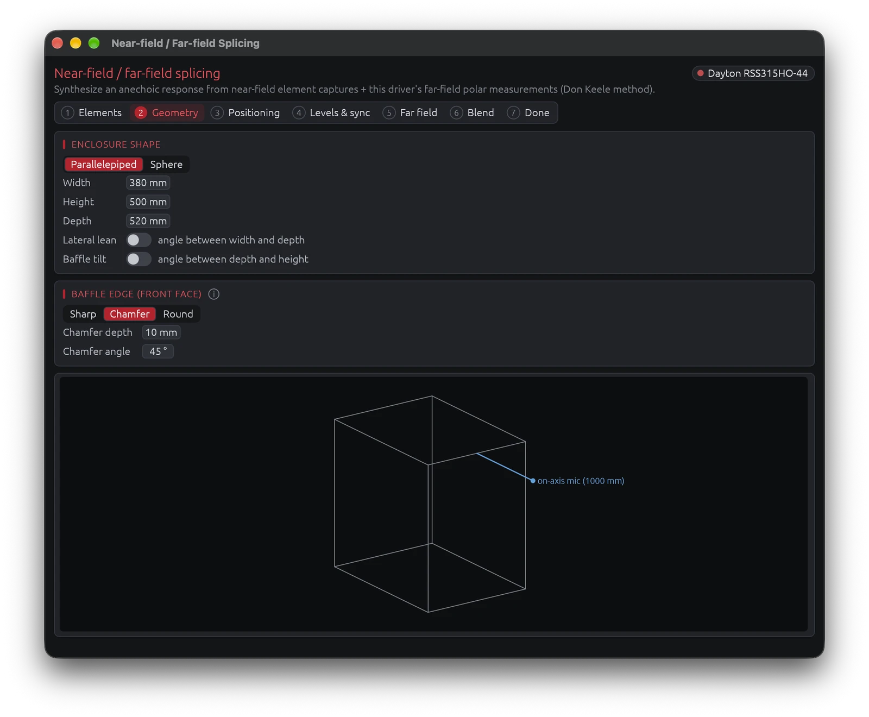Viewport: 869px width, 717px height.
Task: Edit the Height field showing 500 mm
Action: 148,202
